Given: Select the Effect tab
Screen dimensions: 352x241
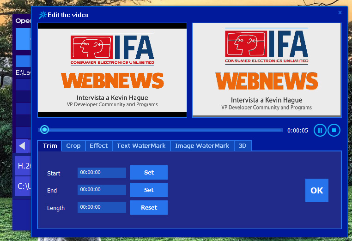Looking at the screenshot, I should point(99,146).
